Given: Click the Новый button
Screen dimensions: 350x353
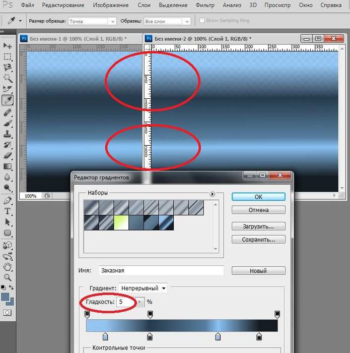Looking at the screenshot, I should [258, 271].
